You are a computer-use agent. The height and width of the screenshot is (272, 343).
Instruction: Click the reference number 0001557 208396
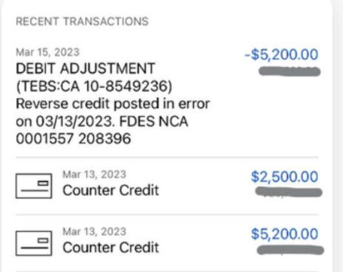click(x=73, y=139)
